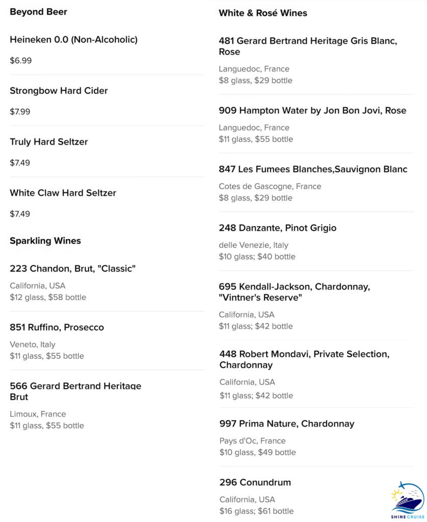
Task: Choose 296 Conundrum wine
Action: click(255, 482)
